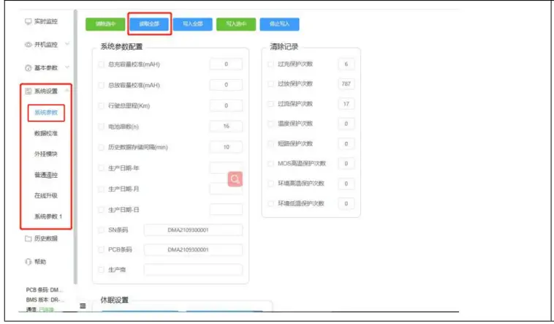The width and height of the screenshot is (554, 324).
Task: Click the 总充容量校准 value field
Action: (226, 64)
